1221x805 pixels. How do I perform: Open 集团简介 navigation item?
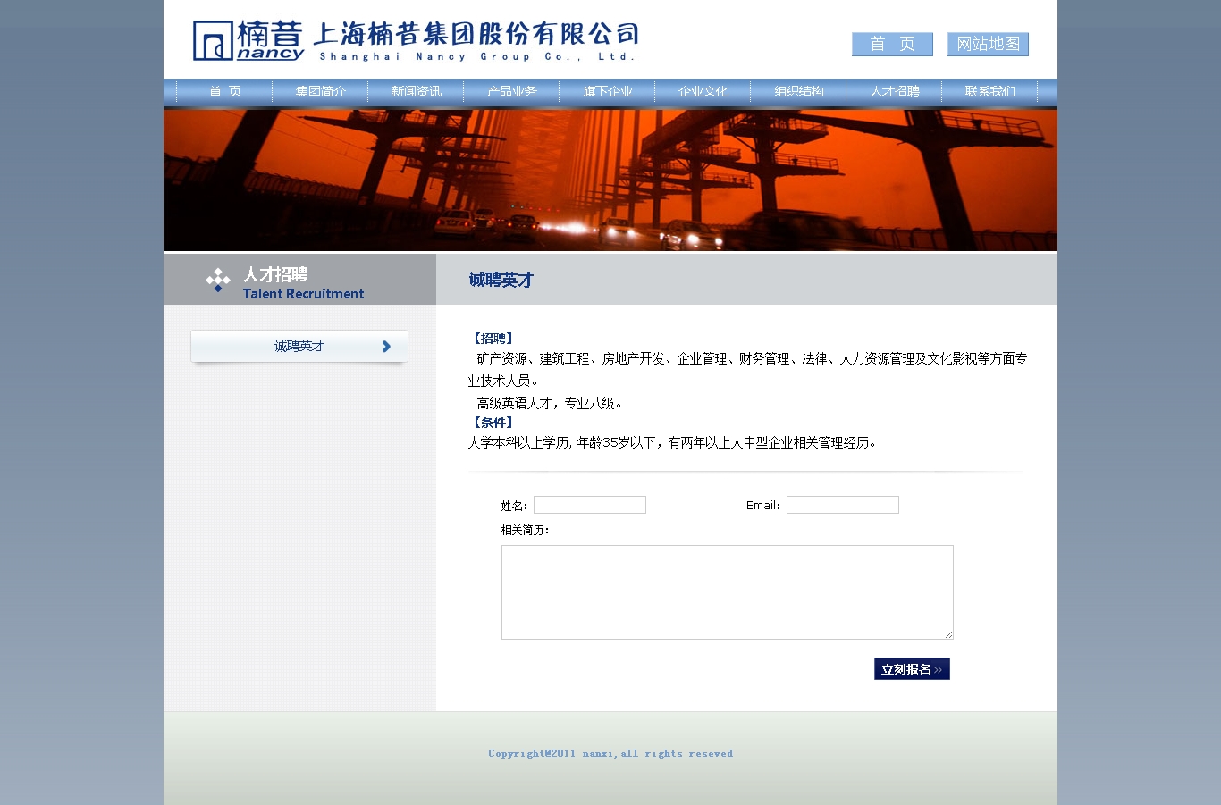point(320,91)
